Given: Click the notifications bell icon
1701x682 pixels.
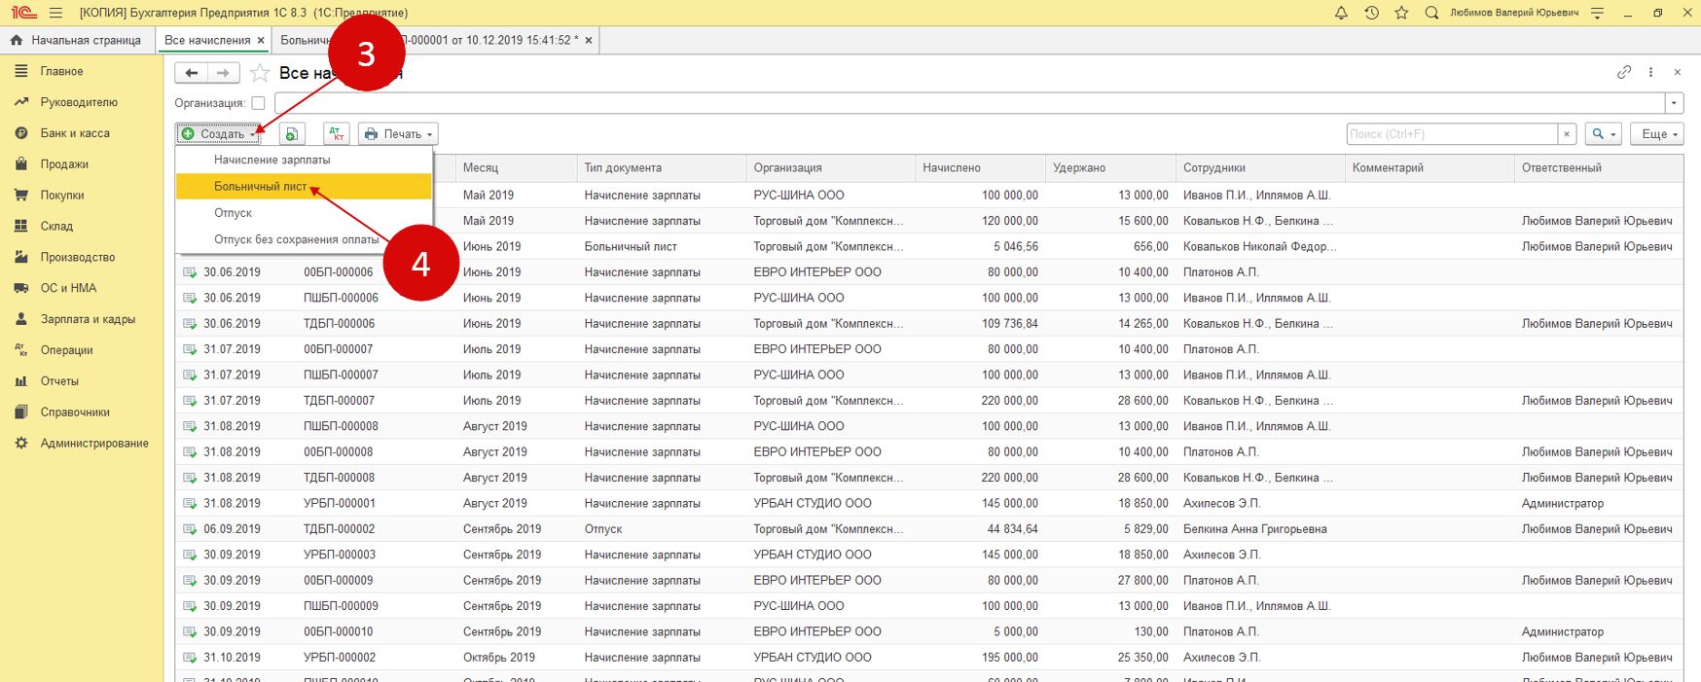Looking at the screenshot, I should 1340,13.
